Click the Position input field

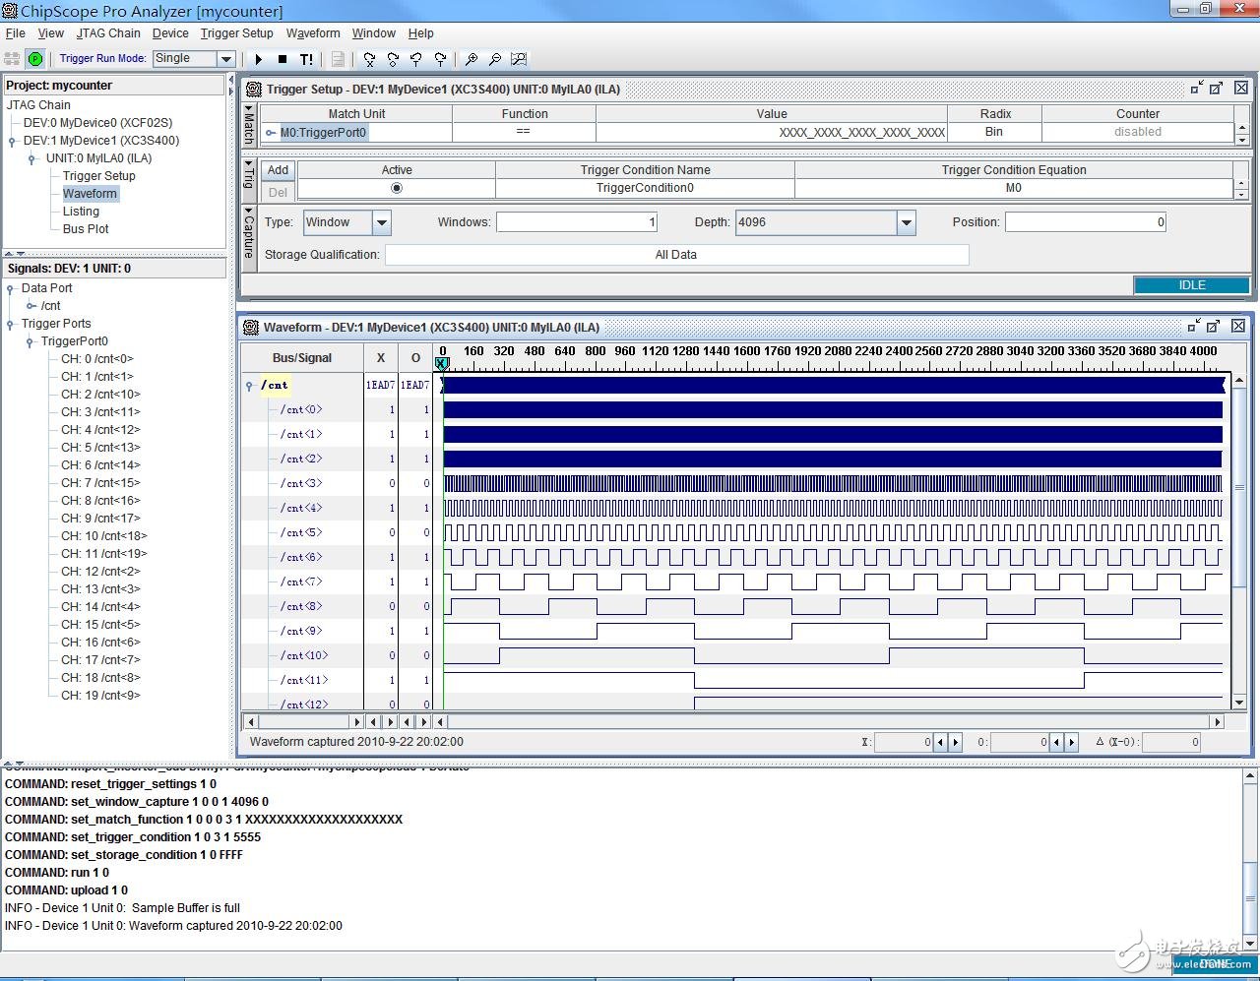tap(1085, 222)
